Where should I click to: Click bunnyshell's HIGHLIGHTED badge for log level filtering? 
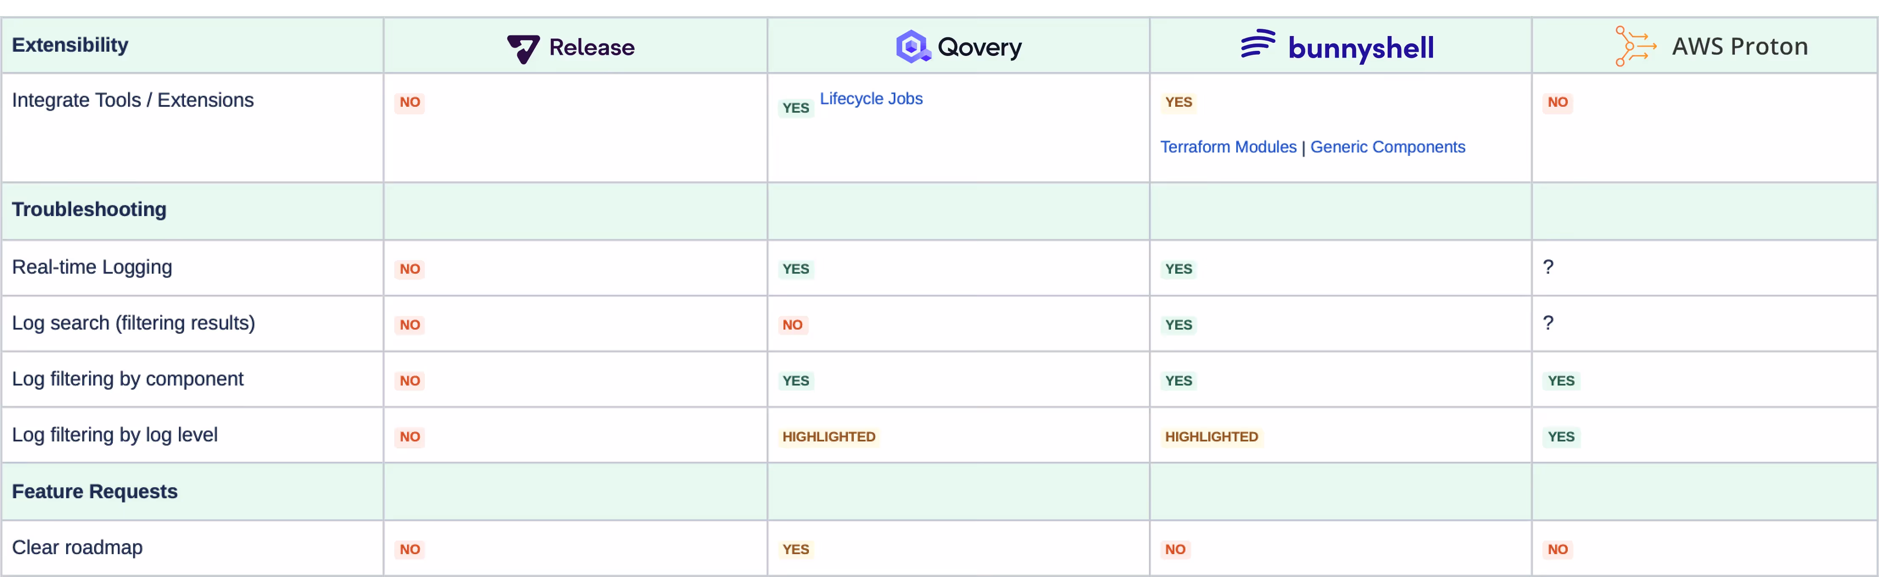1212,437
